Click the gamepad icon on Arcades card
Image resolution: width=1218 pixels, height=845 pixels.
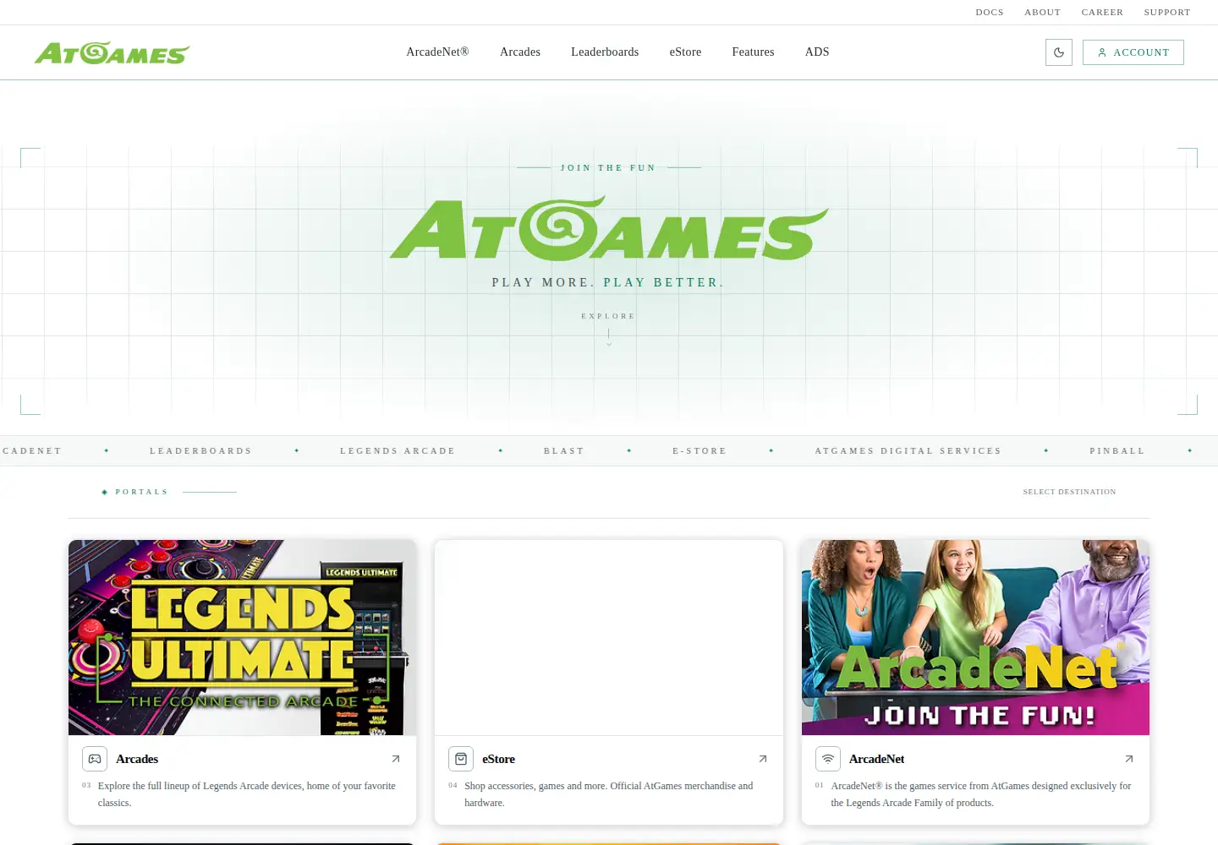(x=95, y=759)
